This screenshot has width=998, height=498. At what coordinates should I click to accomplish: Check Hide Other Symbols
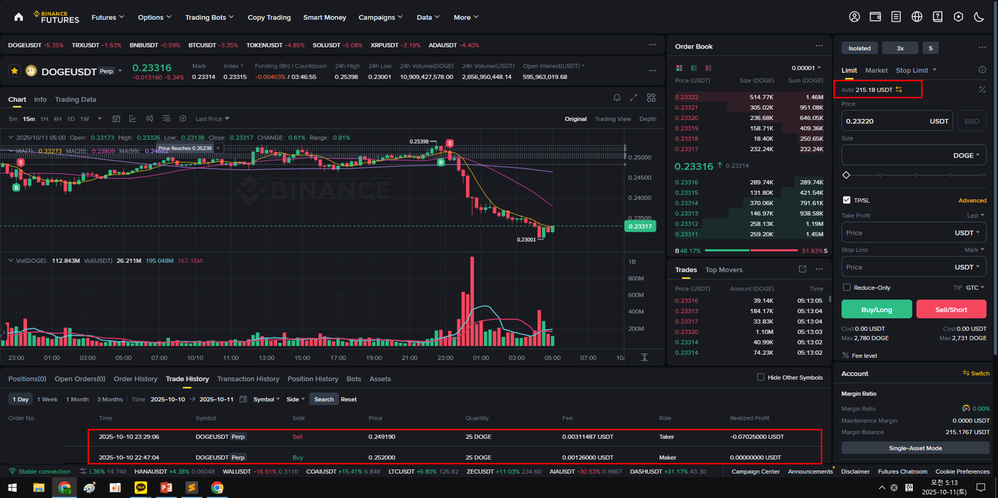coord(760,377)
